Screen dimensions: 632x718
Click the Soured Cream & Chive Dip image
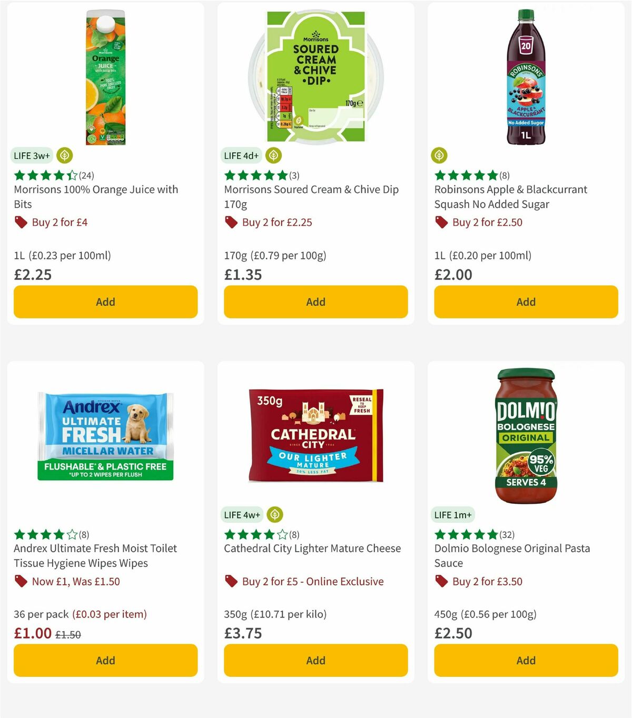tap(315, 76)
